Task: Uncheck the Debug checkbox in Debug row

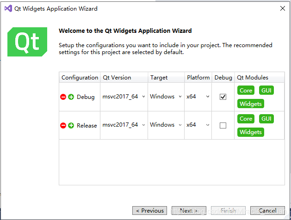Action: 223,97
